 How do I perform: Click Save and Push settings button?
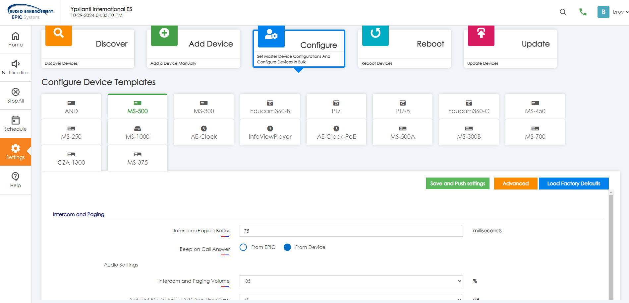point(457,184)
